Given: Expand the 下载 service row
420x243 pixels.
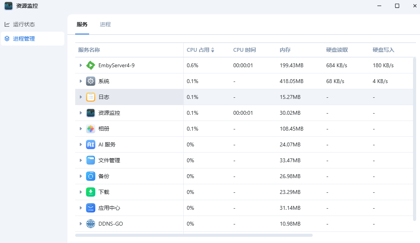Looking at the screenshot, I should (x=81, y=192).
